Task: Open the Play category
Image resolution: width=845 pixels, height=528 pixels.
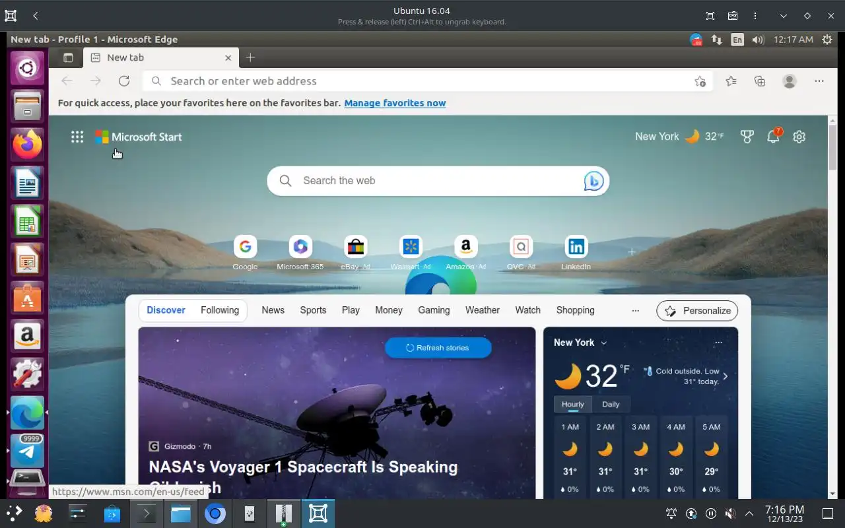Action: click(351, 310)
